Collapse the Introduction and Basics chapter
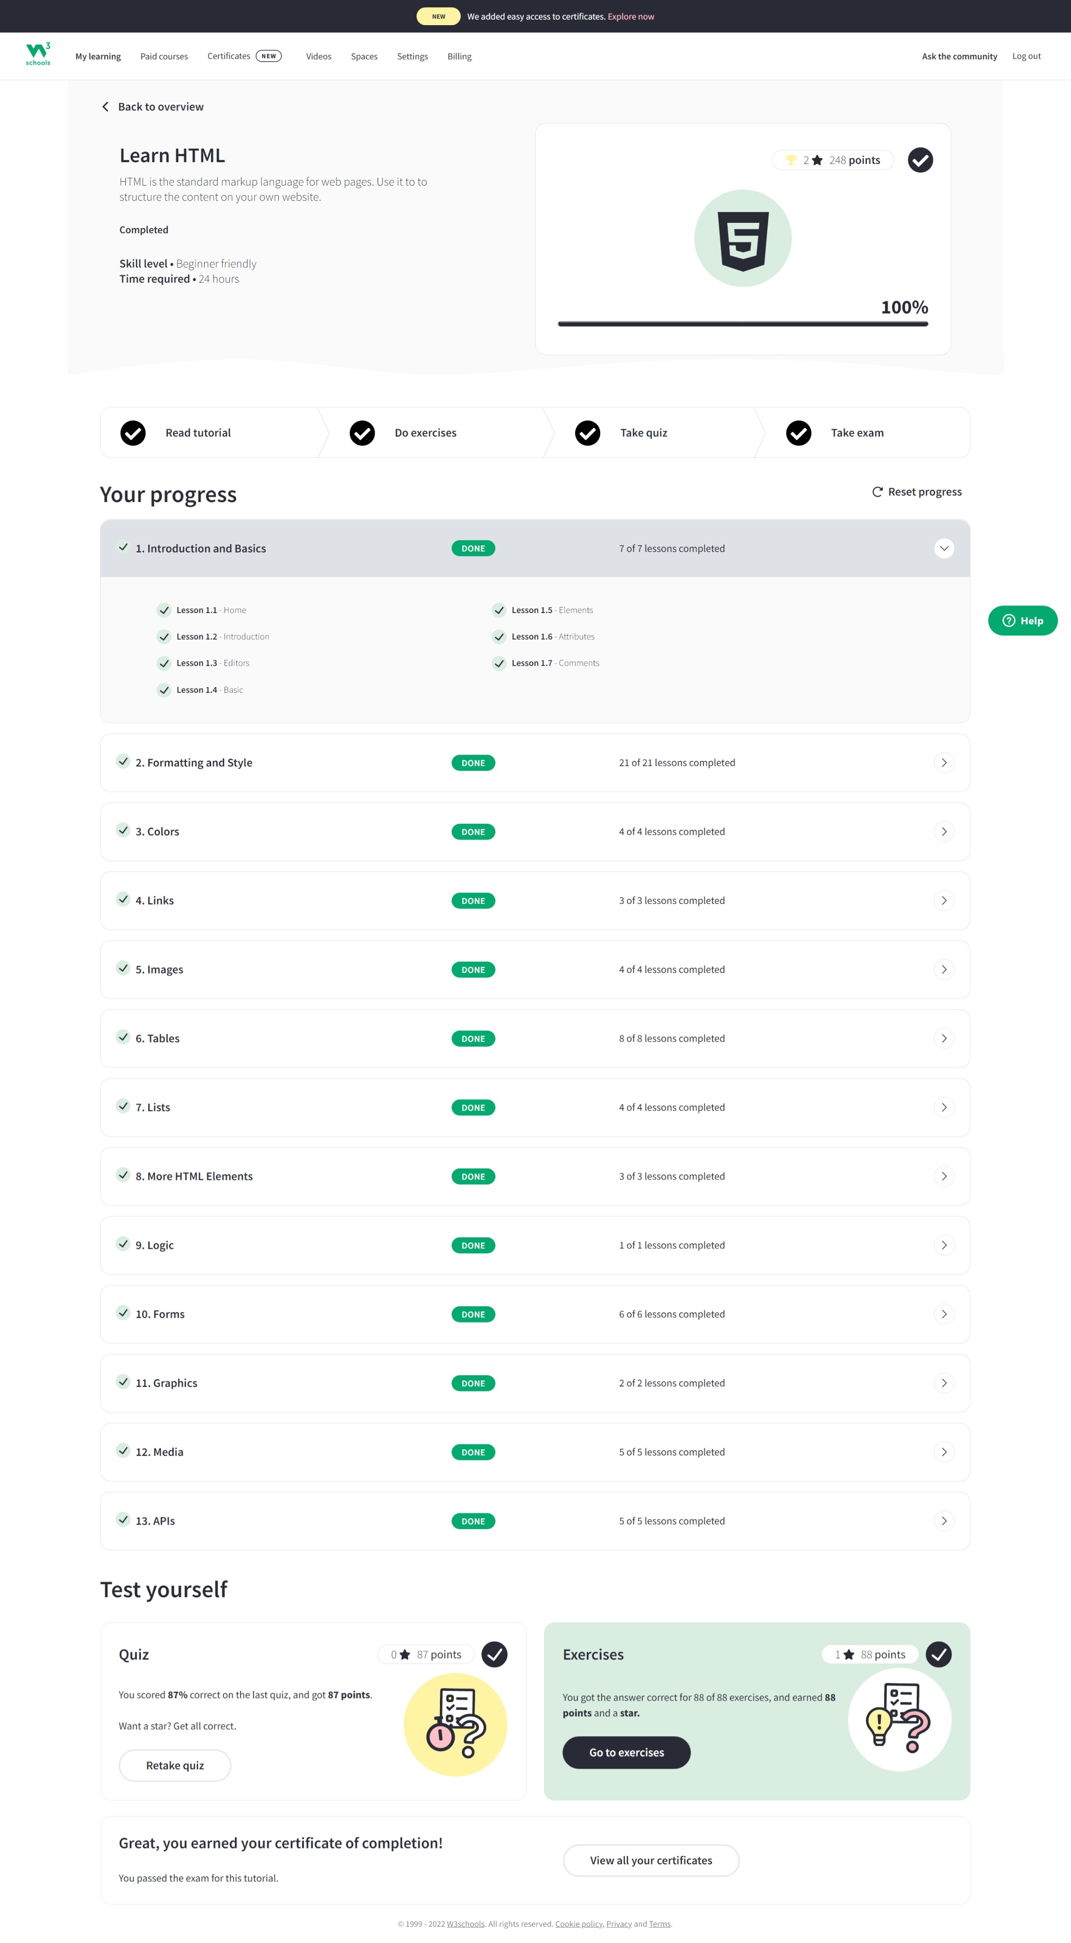This screenshot has width=1071, height=1943. tap(944, 548)
